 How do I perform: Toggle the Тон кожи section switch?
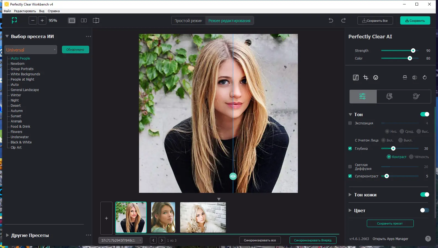[x=425, y=194]
